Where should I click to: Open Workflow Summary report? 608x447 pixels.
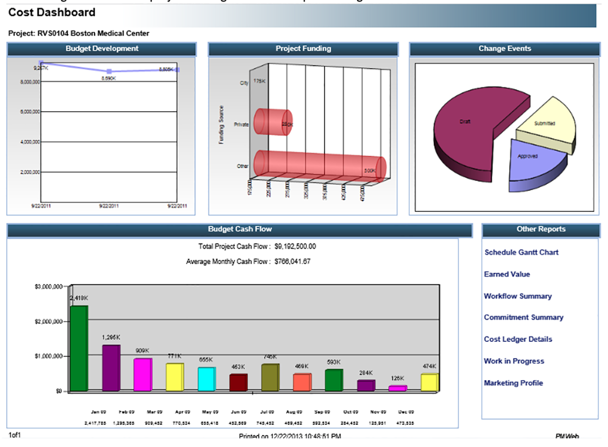517,296
